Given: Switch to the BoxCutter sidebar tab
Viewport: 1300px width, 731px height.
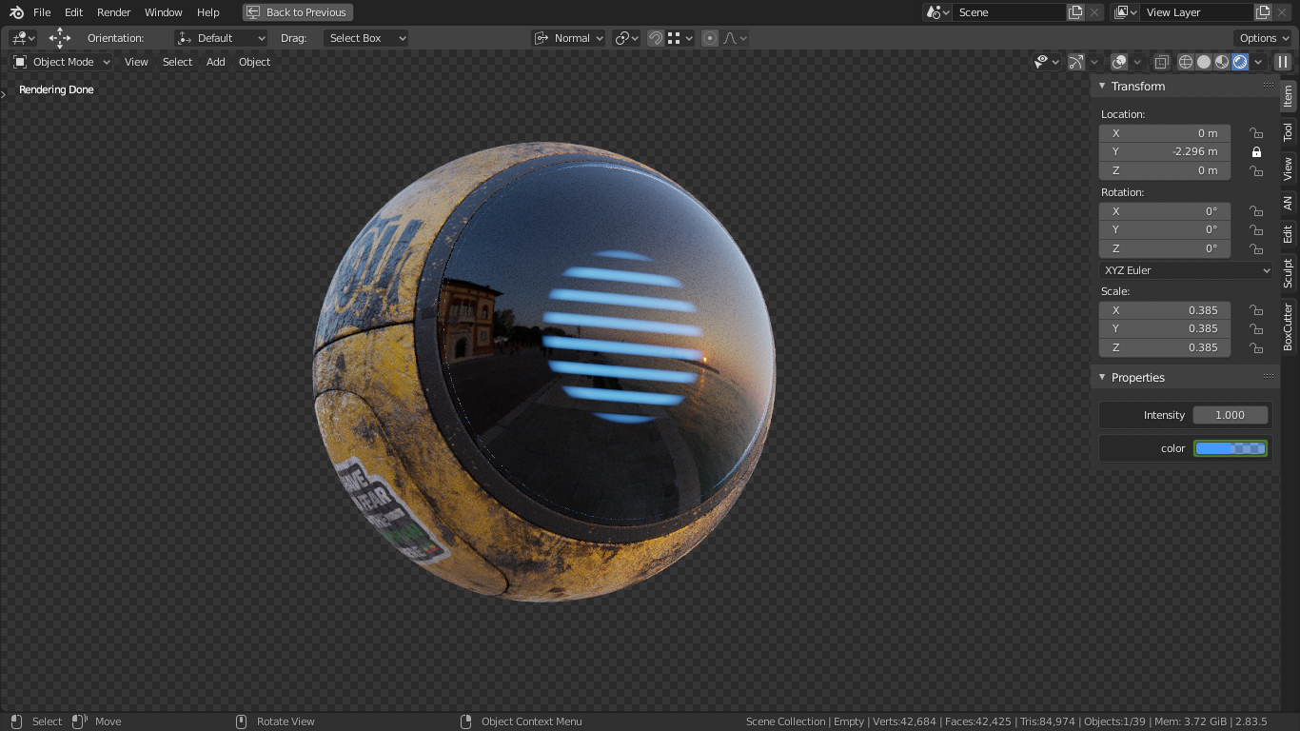Looking at the screenshot, I should (x=1289, y=326).
